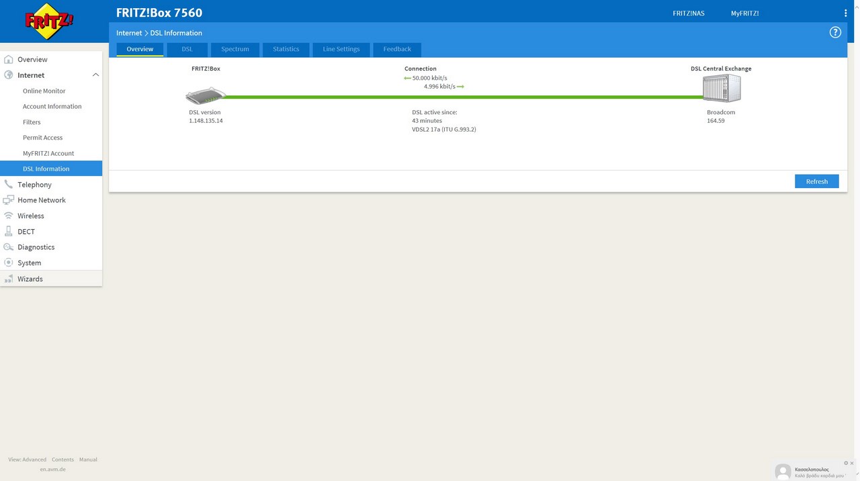Click the 43 minutes uptime text

tap(427, 121)
